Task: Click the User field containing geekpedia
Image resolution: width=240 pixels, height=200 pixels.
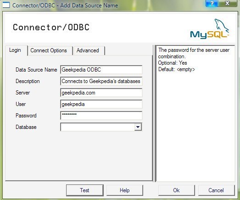Action: [x=101, y=104]
